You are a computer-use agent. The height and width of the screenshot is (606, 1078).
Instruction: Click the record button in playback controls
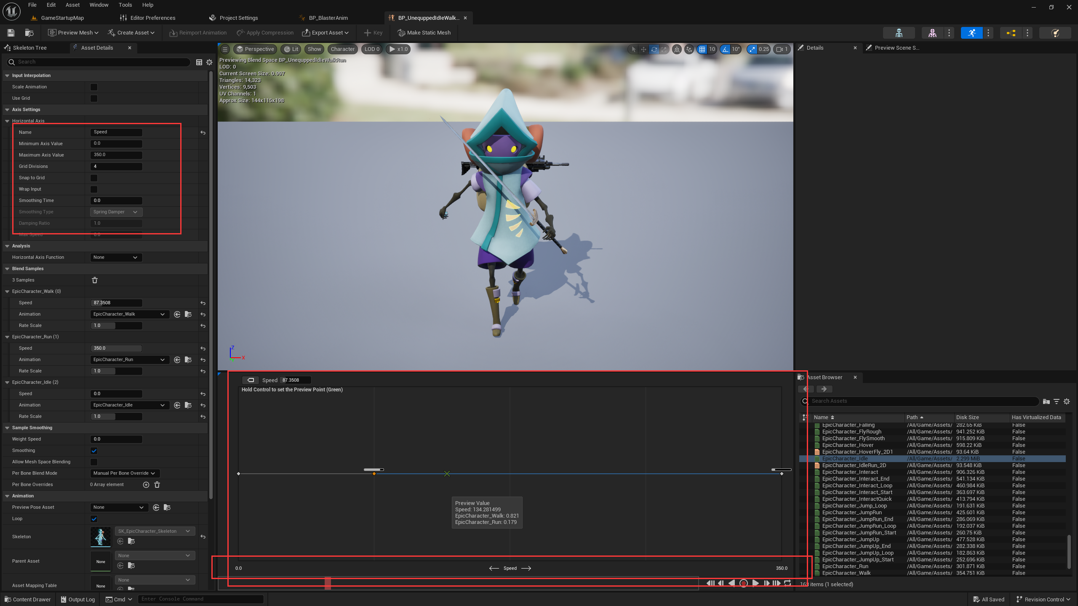(744, 583)
